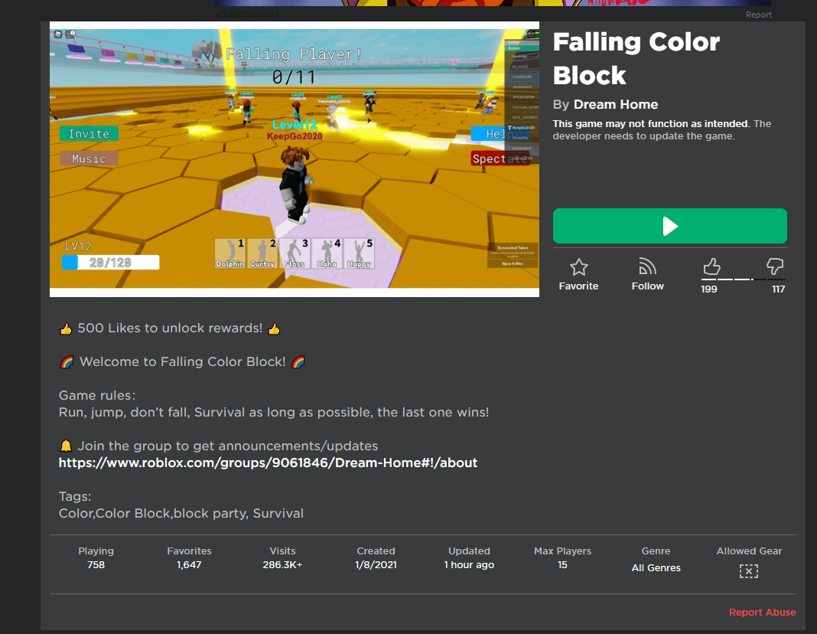Image resolution: width=817 pixels, height=634 pixels.
Task: Toggle the Favorite star for this game
Action: click(578, 267)
